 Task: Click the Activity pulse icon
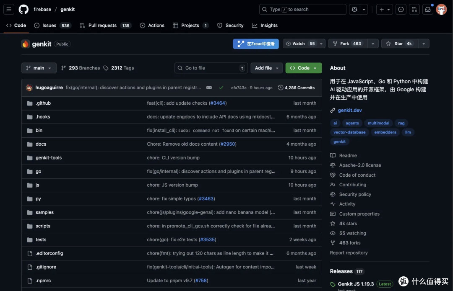(333, 204)
